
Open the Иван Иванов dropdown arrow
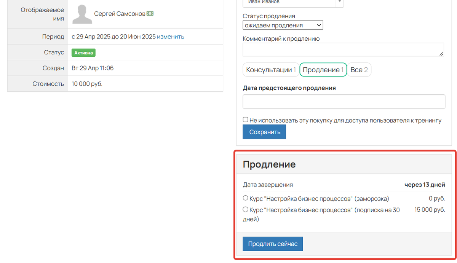pos(340,2)
